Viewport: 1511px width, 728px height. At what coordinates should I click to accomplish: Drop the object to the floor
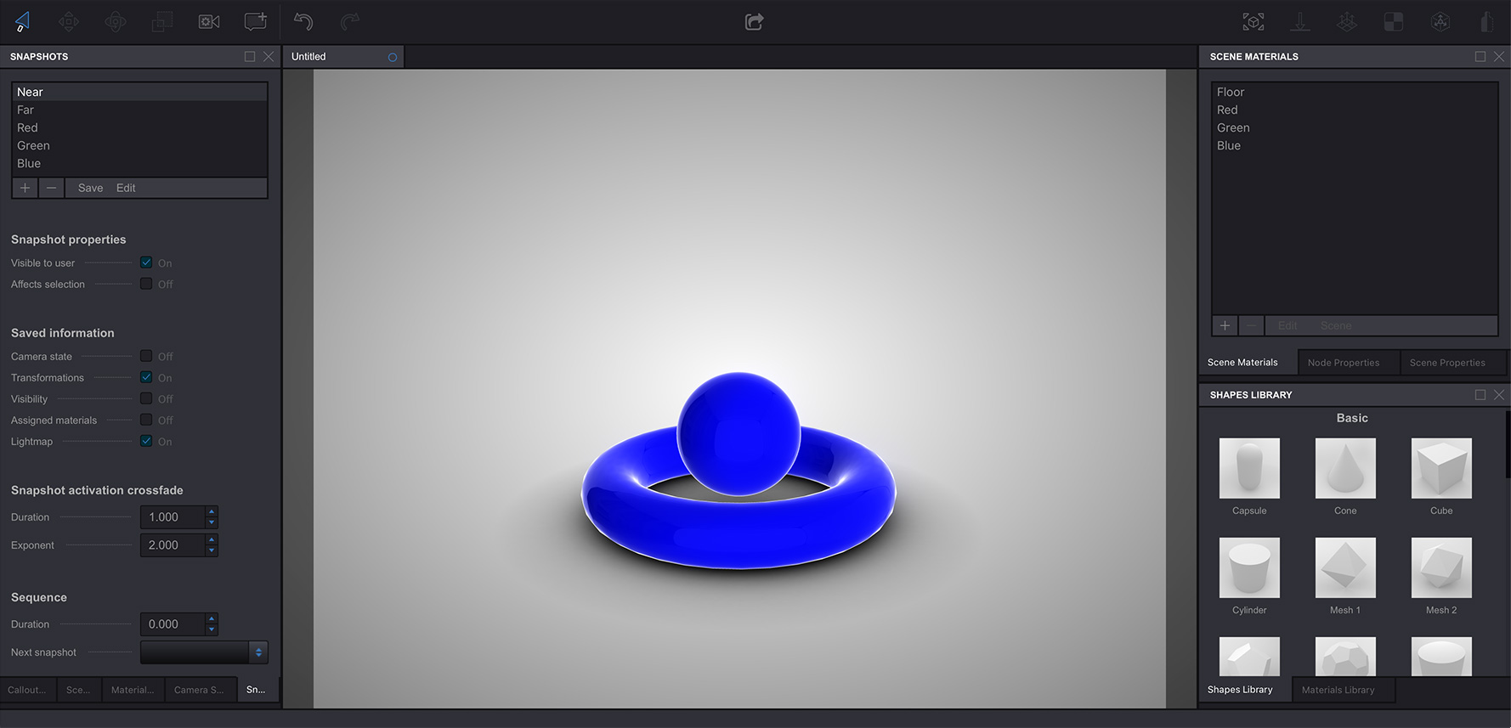pos(1300,21)
